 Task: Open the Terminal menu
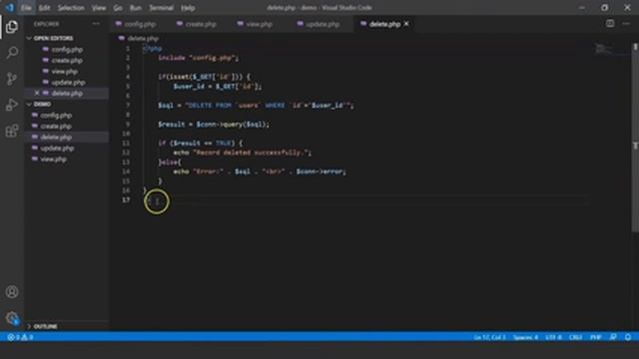(x=161, y=8)
